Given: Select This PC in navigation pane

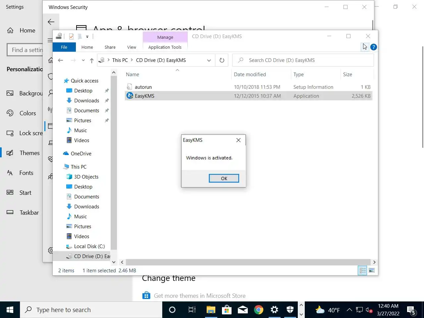Looking at the screenshot, I should point(79,167).
